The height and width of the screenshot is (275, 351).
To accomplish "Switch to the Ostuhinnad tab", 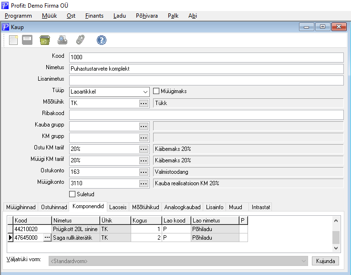I will pyautogui.click(x=54, y=207).
